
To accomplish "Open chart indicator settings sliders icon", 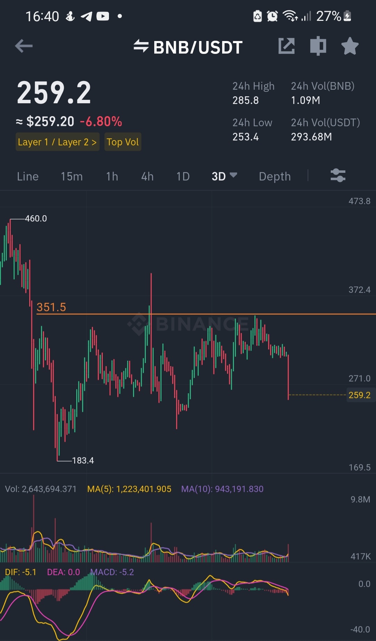I will (338, 176).
